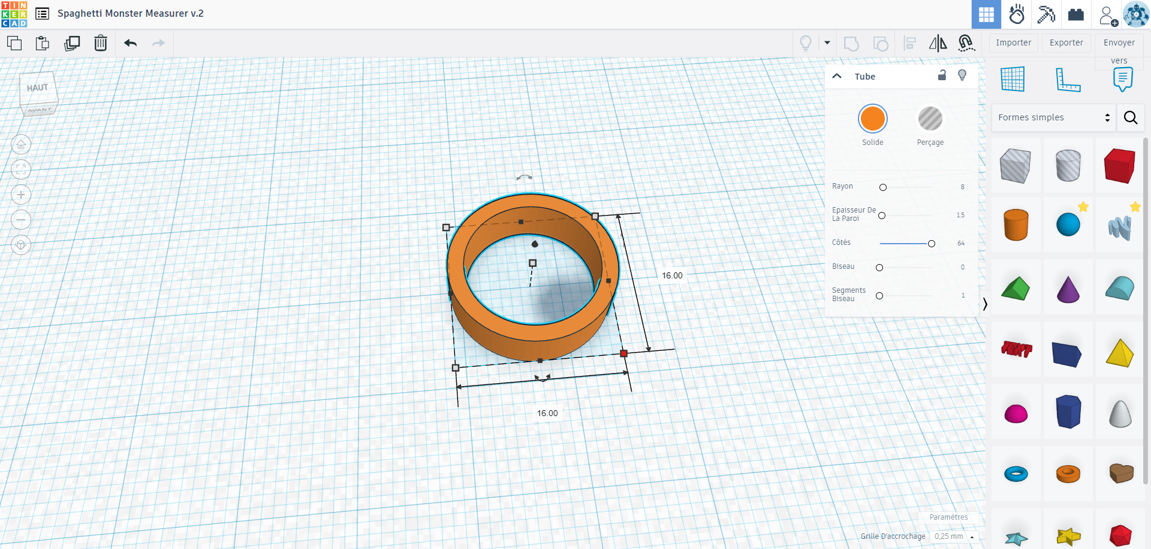Switch to 3D design grid view
This screenshot has height=549, width=1151.
(986, 14)
